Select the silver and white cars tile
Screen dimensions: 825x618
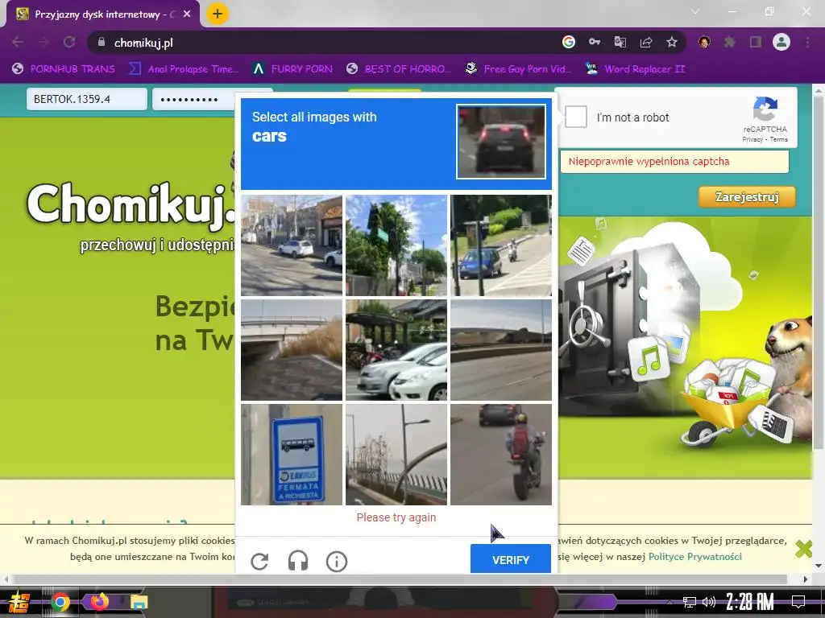click(x=396, y=350)
